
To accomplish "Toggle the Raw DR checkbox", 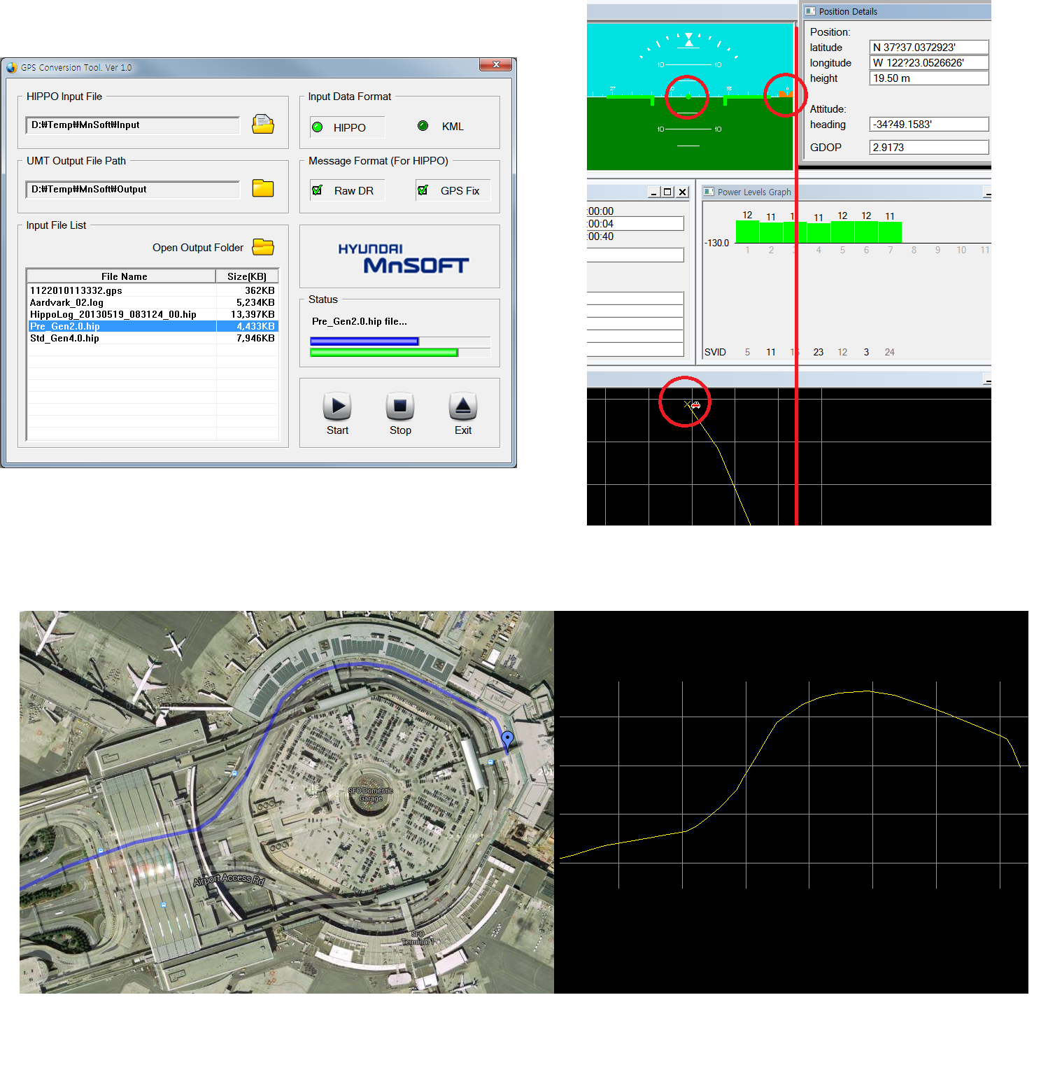I will [318, 190].
